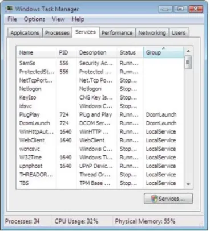Switch to the Networking tab
Viewport: 210px width, 231px height.
(152, 33)
